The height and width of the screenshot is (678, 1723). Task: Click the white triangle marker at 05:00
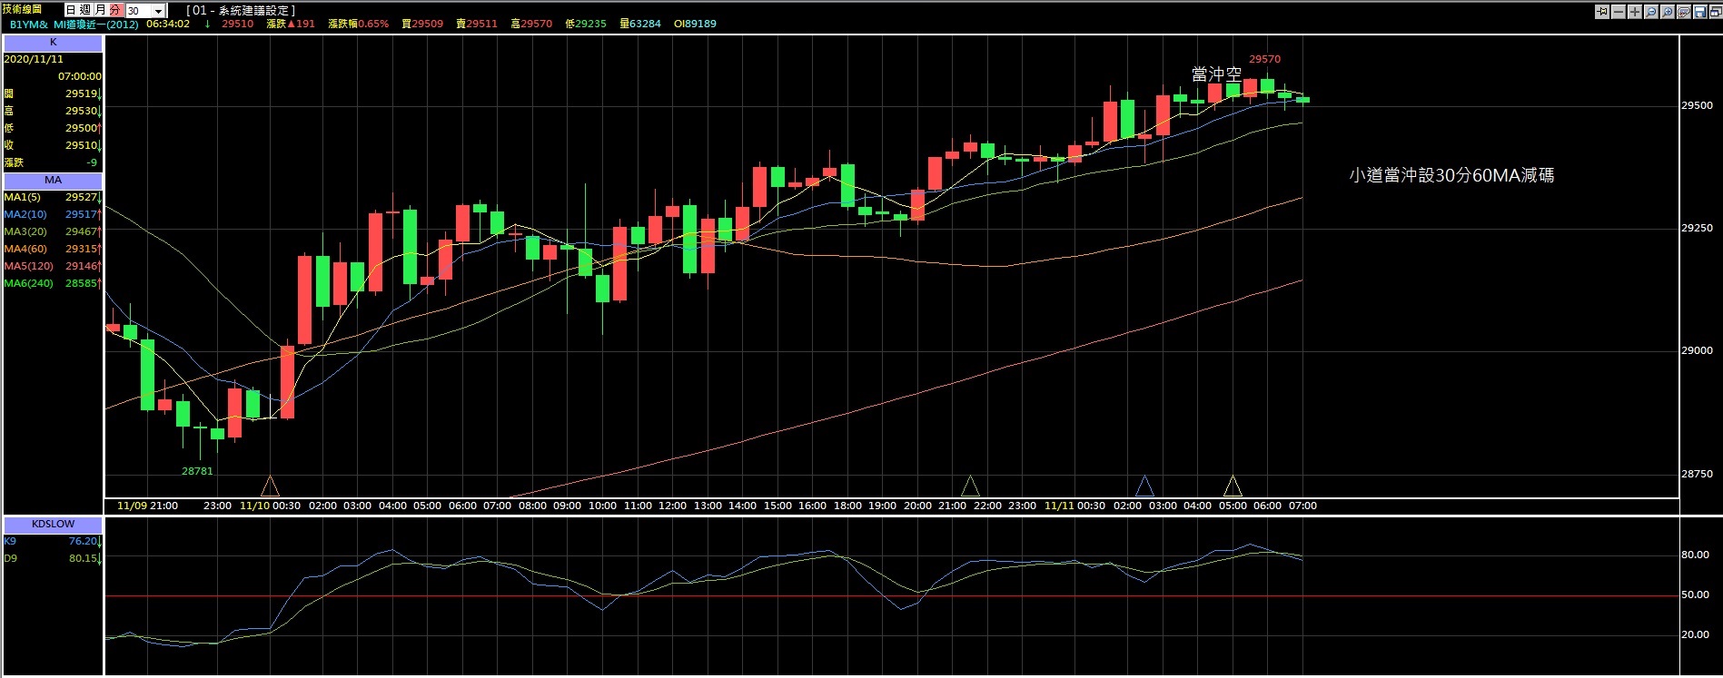pos(1233,486)
